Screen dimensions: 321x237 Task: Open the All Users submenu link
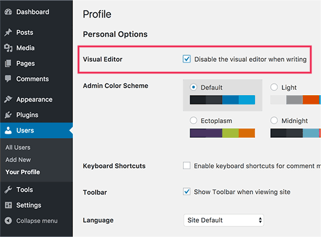(x=18, y=148)
